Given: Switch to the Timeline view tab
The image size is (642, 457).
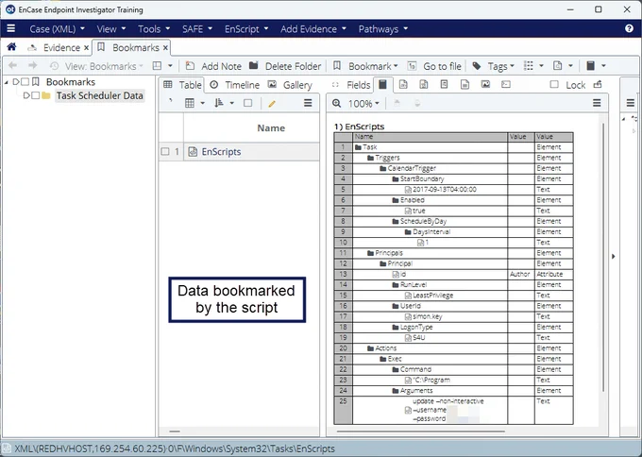Looking at the screenshot, I should pos(234,85).
